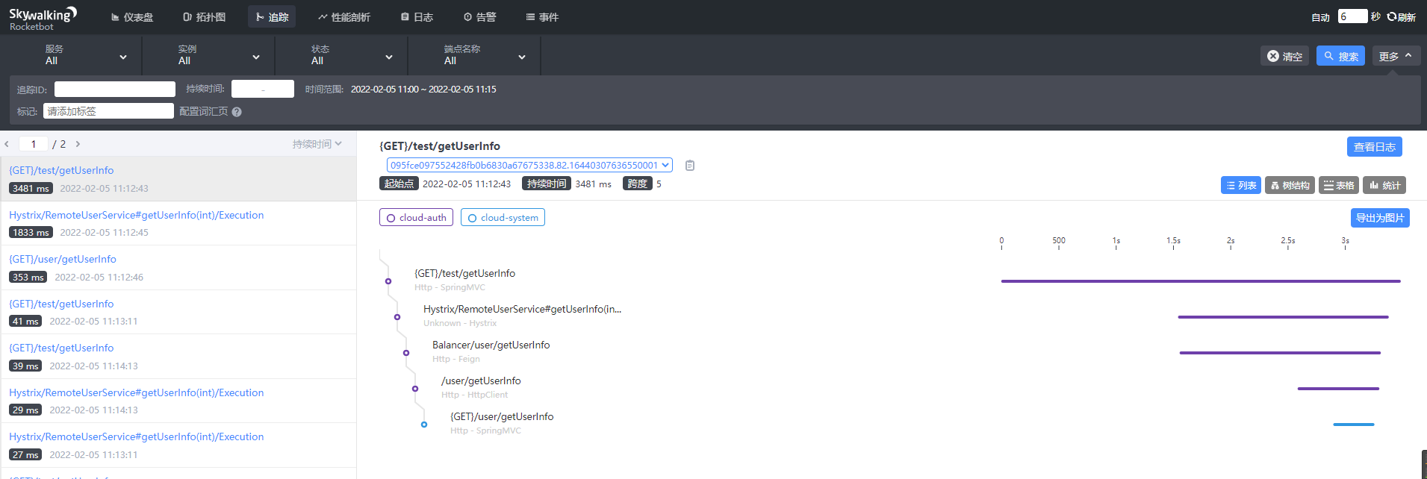Toggle the cloud-system service filter
Screen dimensions: 1427x479
(x=503, y=217)
